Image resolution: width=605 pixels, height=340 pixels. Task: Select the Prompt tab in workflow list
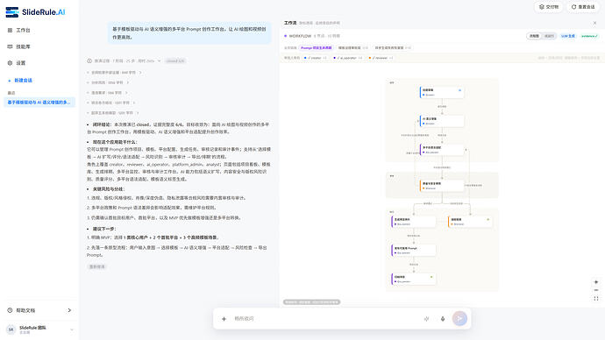(316, 48)
